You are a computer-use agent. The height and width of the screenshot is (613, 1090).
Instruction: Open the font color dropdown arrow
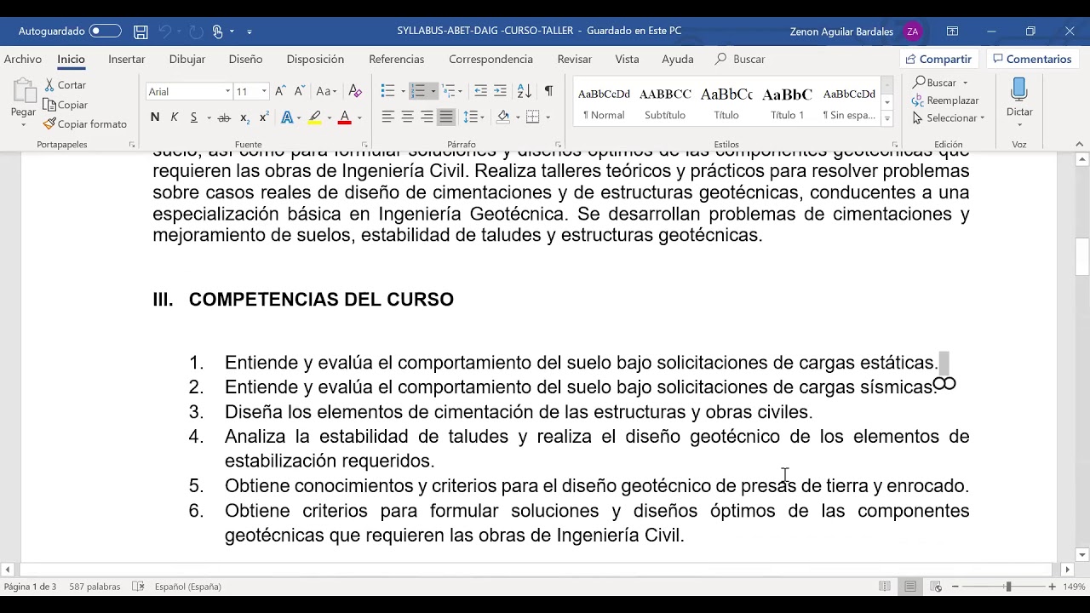tap(359, 117)
